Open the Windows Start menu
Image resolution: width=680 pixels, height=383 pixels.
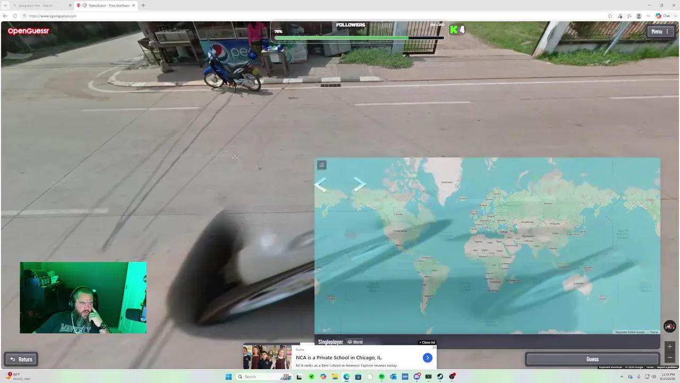228,377
